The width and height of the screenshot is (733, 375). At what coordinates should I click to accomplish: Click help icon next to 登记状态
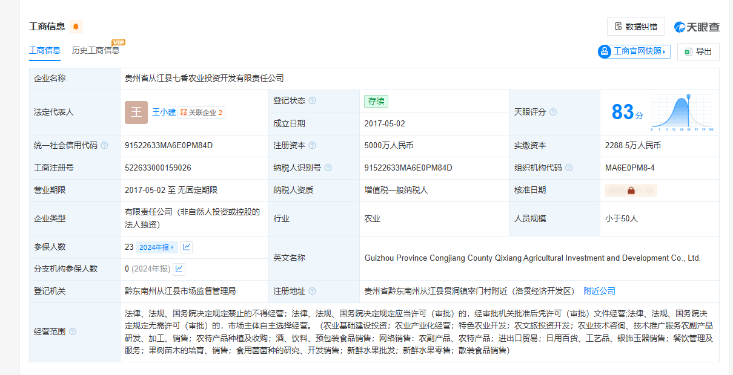click(x=313, y=101)
